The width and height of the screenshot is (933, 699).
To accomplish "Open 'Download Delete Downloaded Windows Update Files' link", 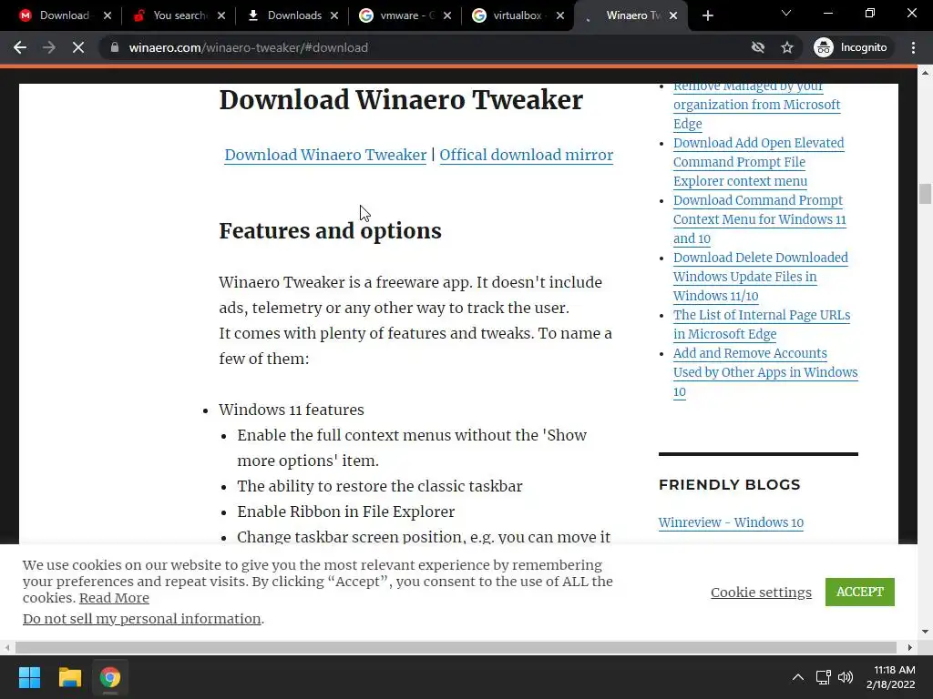I will pos(761,277).
